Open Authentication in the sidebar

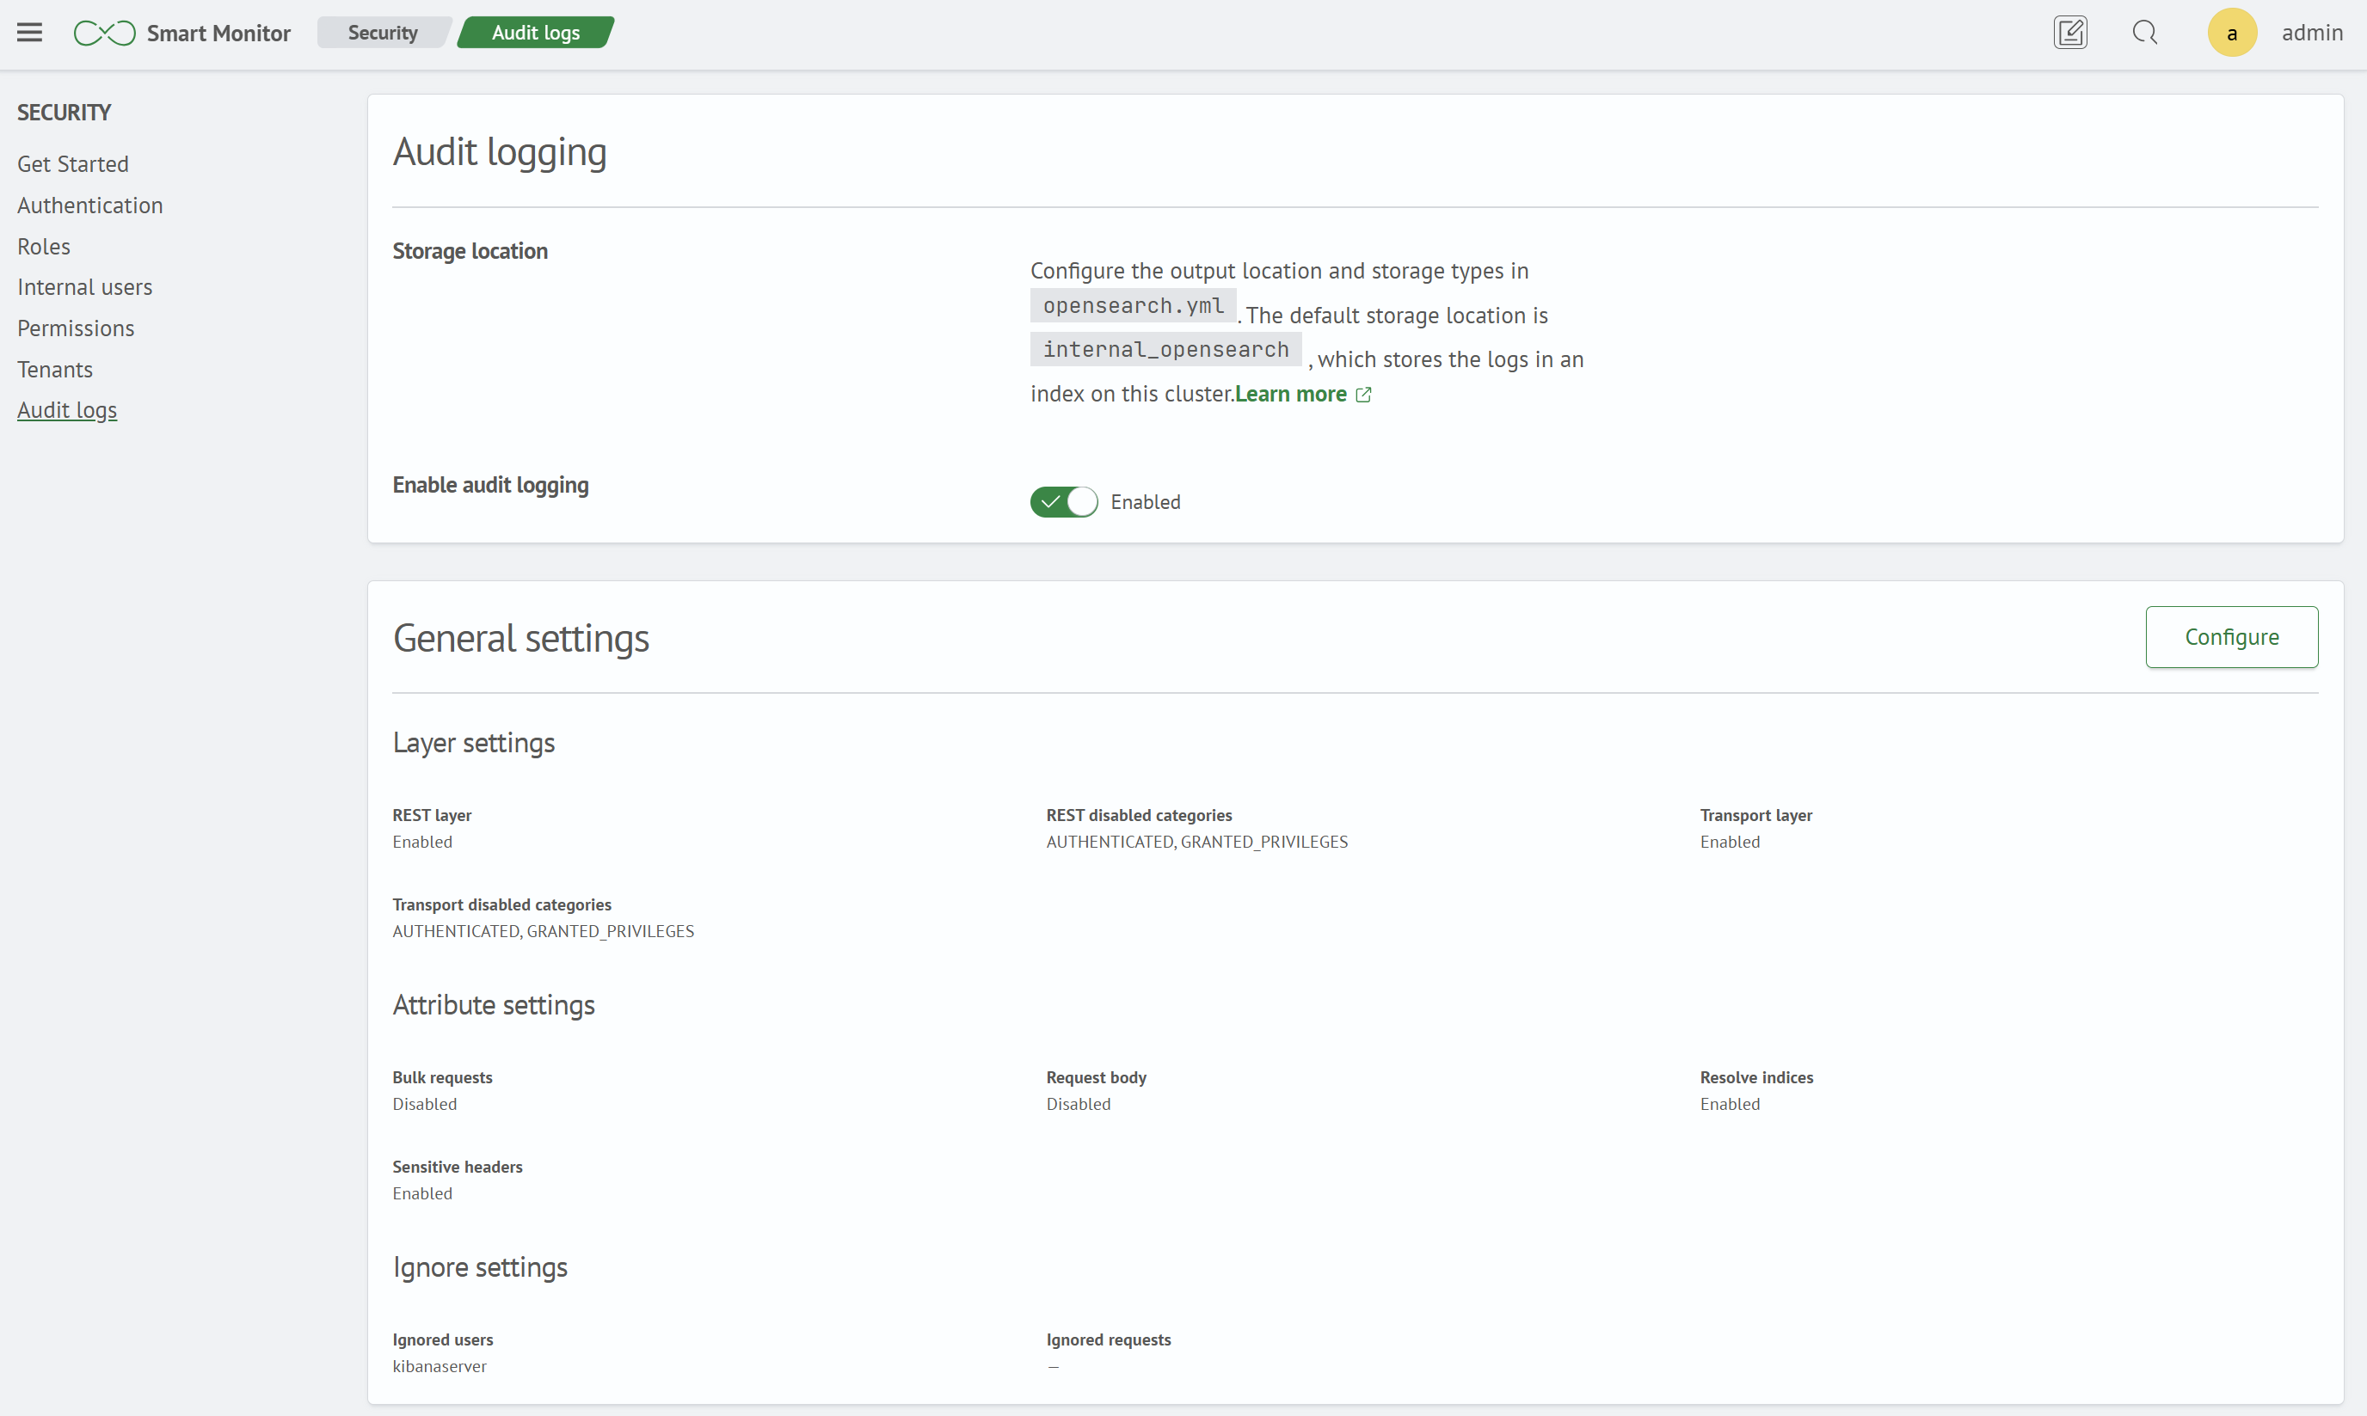pos(89,205)
